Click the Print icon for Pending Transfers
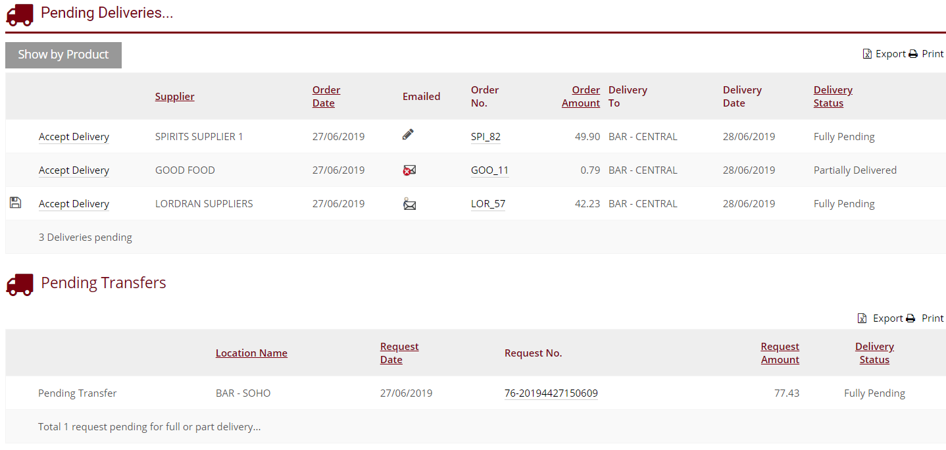This screenshot has height=450, width=946. click(x=910, y=318)
